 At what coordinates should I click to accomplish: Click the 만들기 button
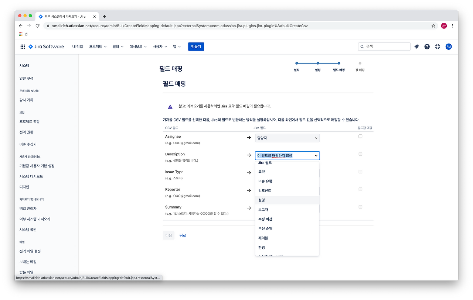[196, 46]
